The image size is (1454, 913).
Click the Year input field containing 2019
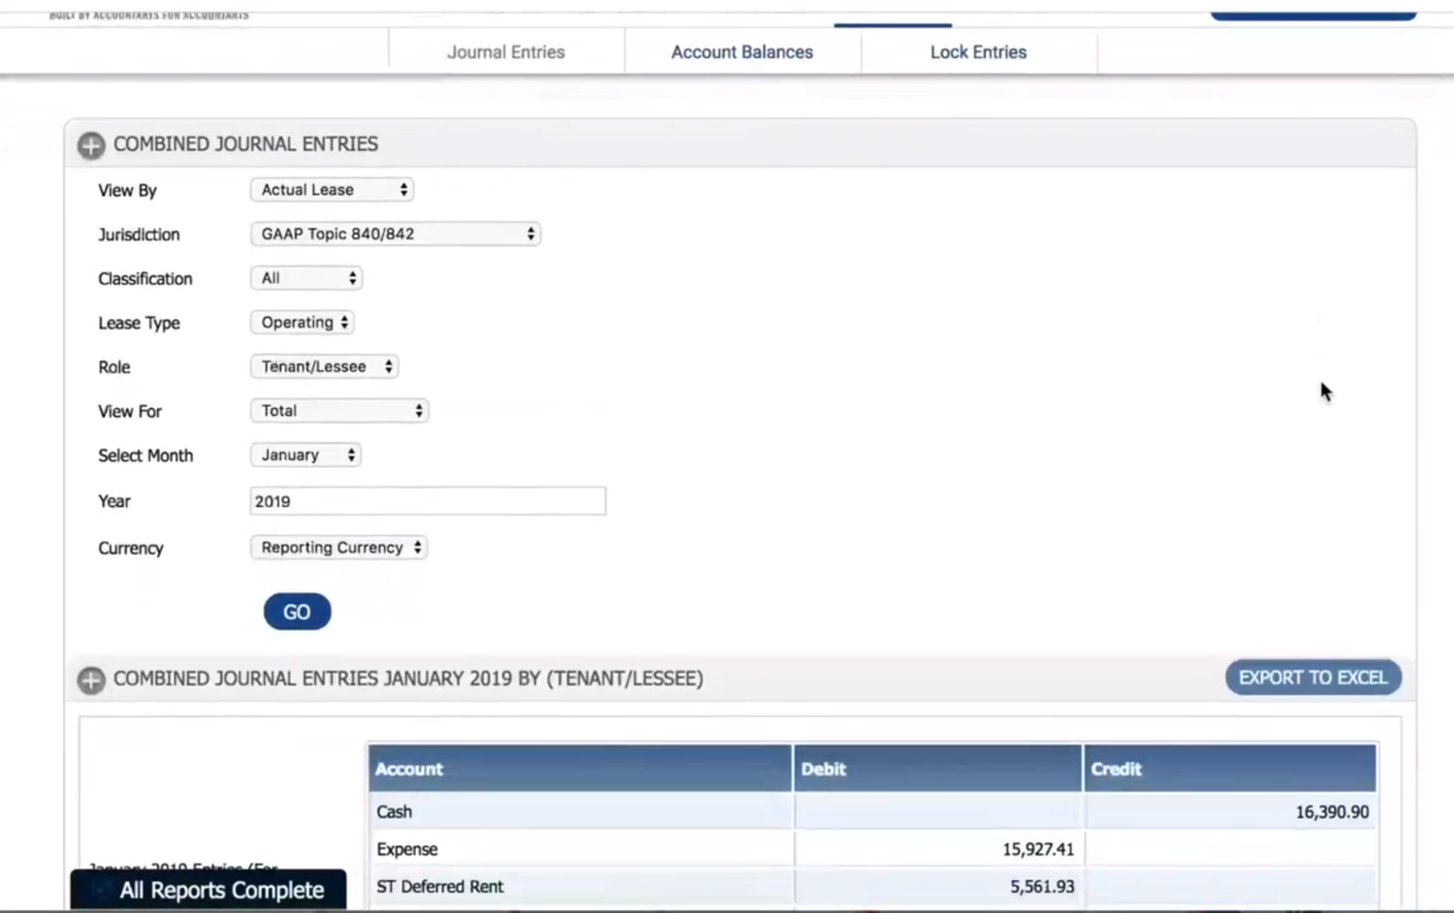[x=427, y=501]
